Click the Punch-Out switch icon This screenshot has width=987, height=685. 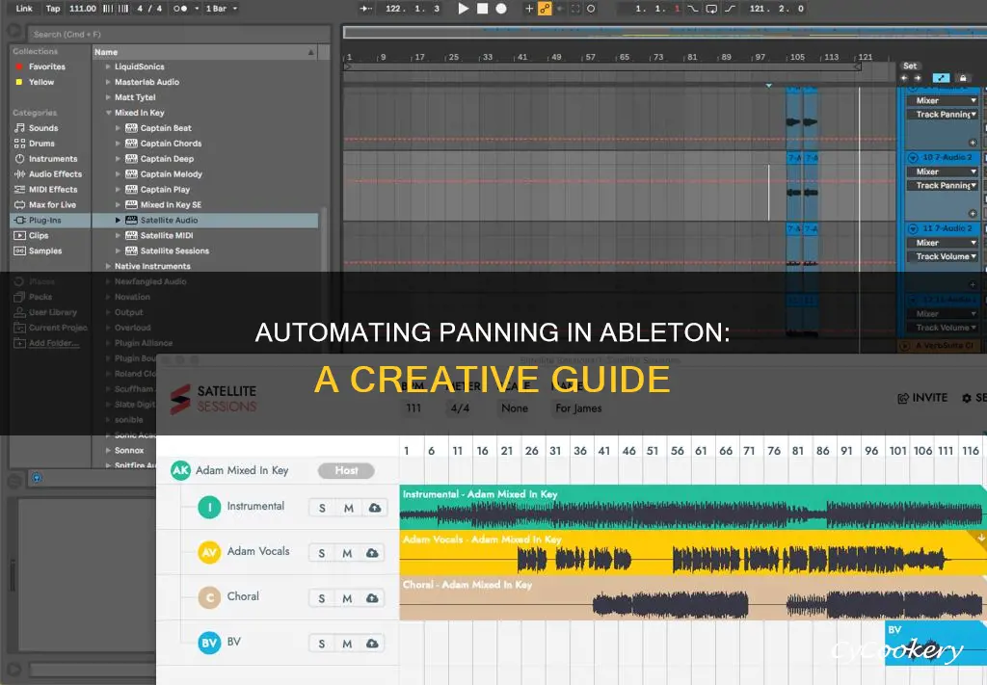click(x=730, y=8)
